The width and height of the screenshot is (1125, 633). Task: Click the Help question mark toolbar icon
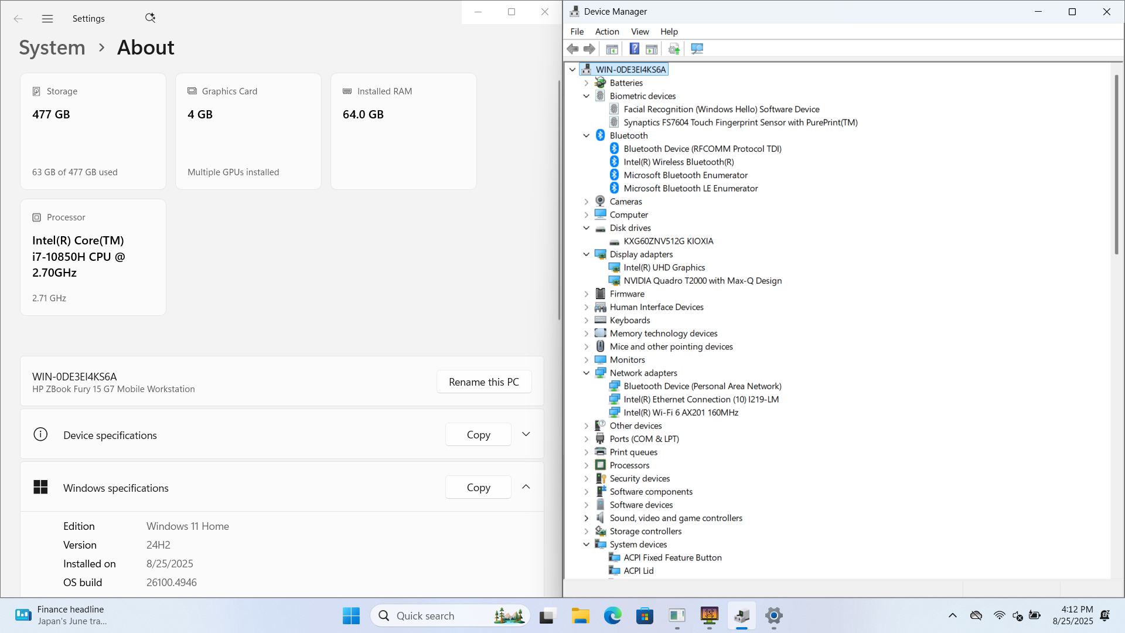click(x=634, y=49)
